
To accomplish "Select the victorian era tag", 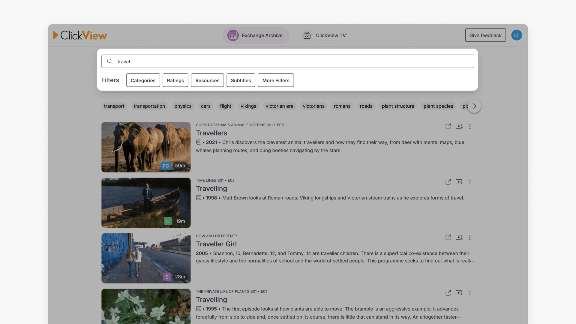I will pyautogui.click(x=279, y=106).
